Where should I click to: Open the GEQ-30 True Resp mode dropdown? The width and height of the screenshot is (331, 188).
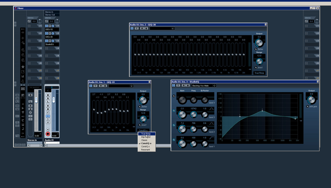click(x=259, y=73)
